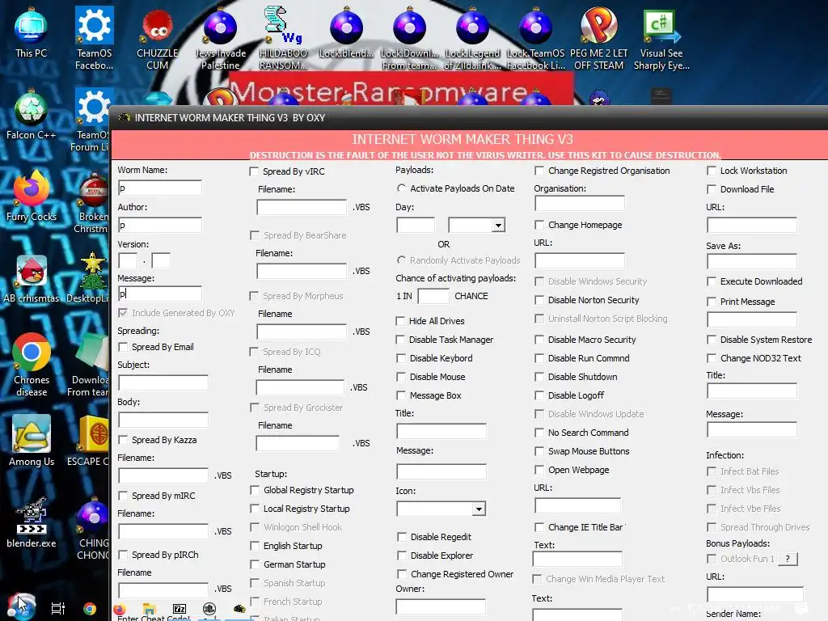Open TeamOS Facebook shortcut on desktop
The height and width of the screenshot is (621, 828).
[x=94, y=38]
